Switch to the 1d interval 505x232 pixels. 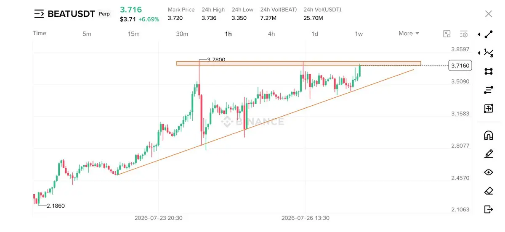point(315,34)
